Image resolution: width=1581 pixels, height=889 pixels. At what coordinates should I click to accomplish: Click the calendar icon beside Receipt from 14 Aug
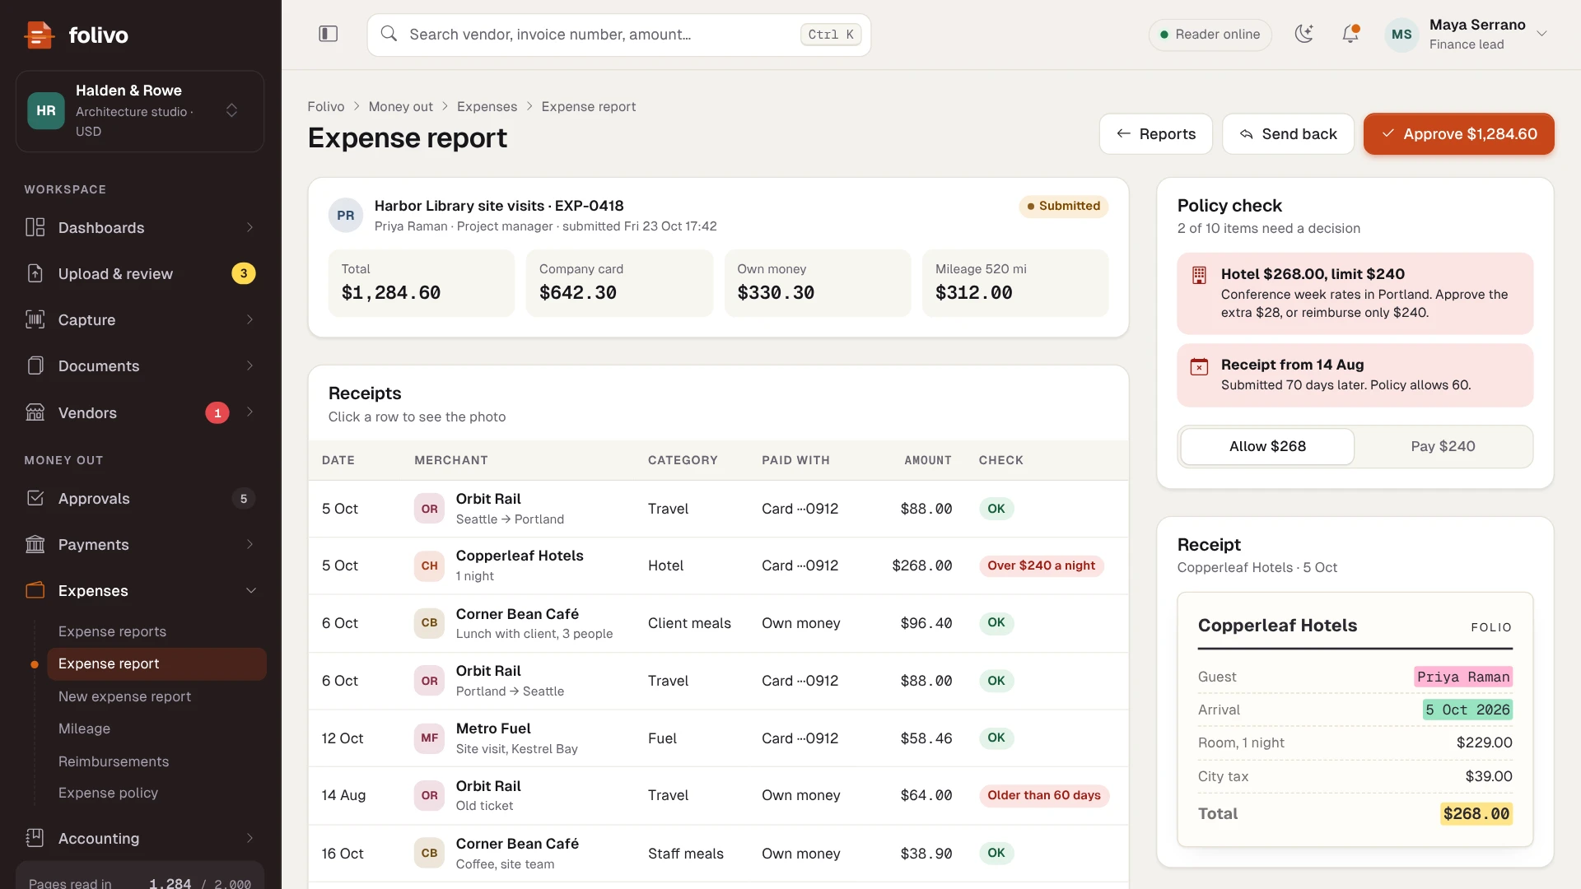tap(1199, 366)
